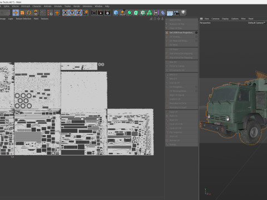Toggle Y axis lock
The width and height of the screenshot is (267, 200).
click(72, 13)
